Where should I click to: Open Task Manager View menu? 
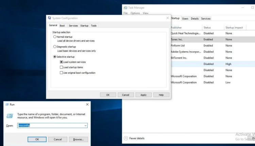(x=146, y=13)
